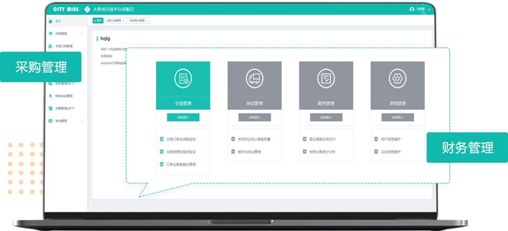The height and width of the screenshot is (231, 508).
Task: Switch to the 交易订单管理 tab
Action: [115, 21]
